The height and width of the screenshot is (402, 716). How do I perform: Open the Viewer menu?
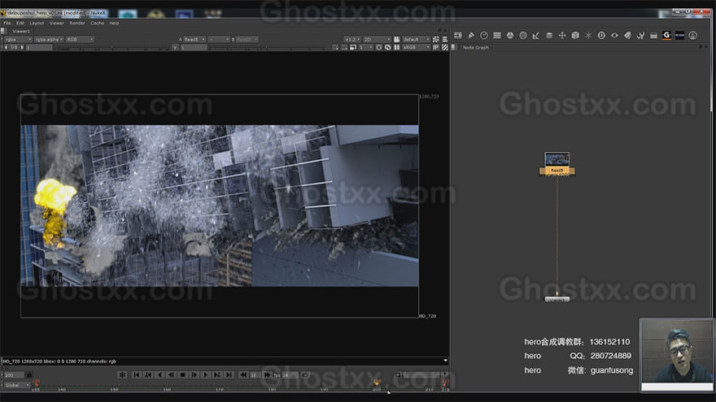tap(57, 23)
